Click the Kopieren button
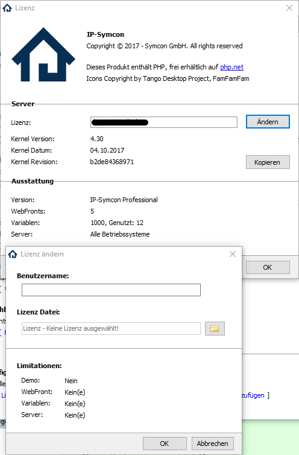The image size is (299, 455). pyautogui.click(x=268, y=162)
